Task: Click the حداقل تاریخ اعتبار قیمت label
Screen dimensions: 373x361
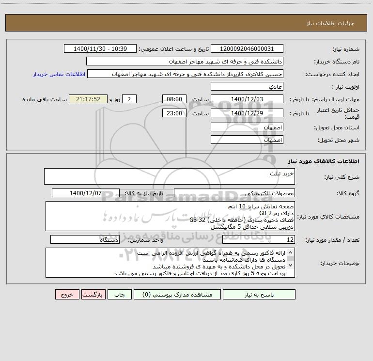Action: pos(338,113)
